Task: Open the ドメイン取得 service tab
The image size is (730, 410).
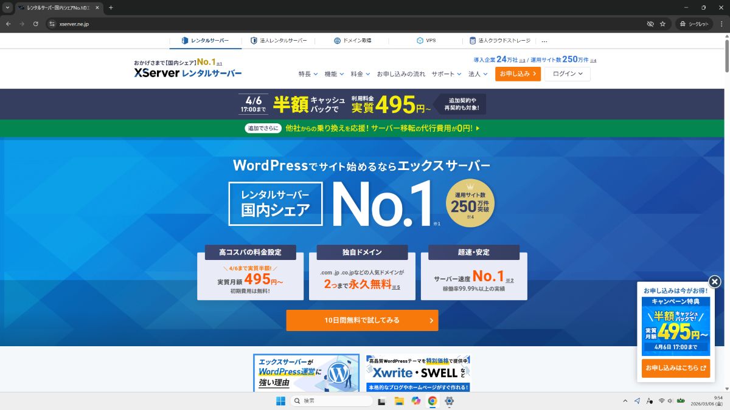Action: [x=352, y=41]
